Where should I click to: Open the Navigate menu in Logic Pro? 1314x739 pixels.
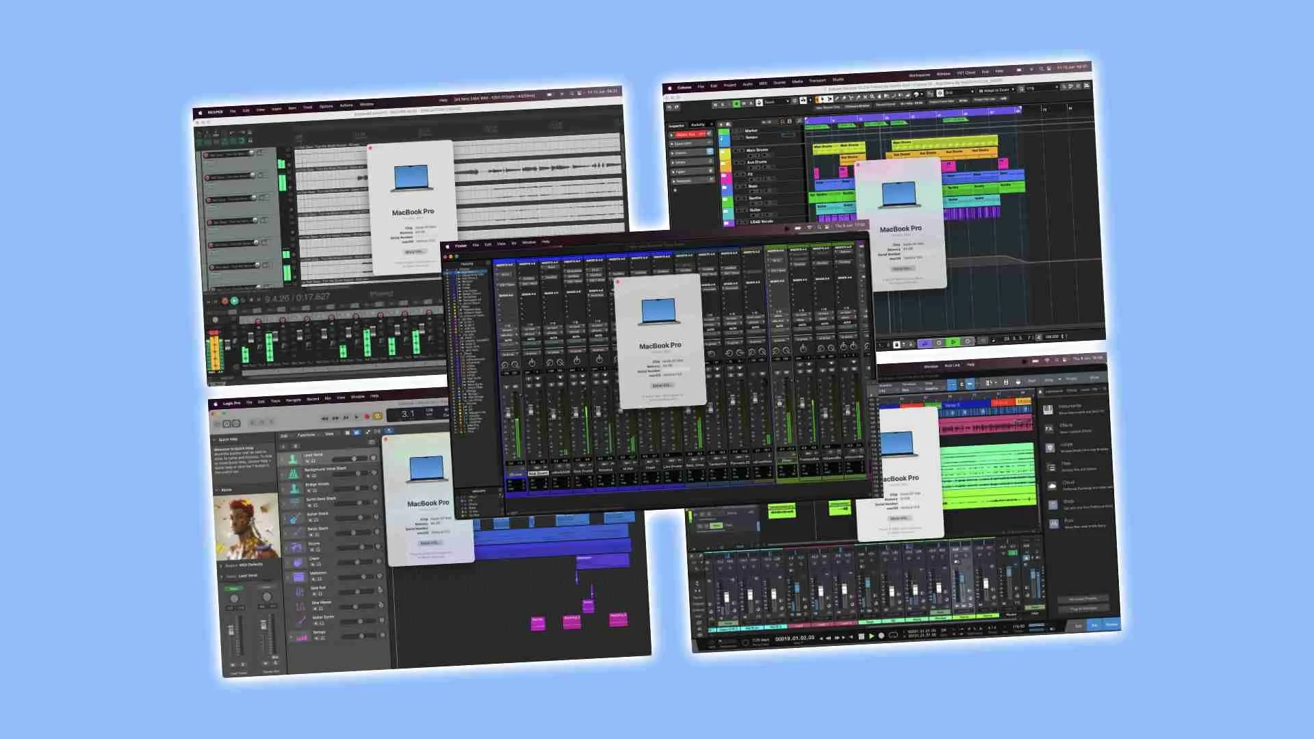point(293,400)
